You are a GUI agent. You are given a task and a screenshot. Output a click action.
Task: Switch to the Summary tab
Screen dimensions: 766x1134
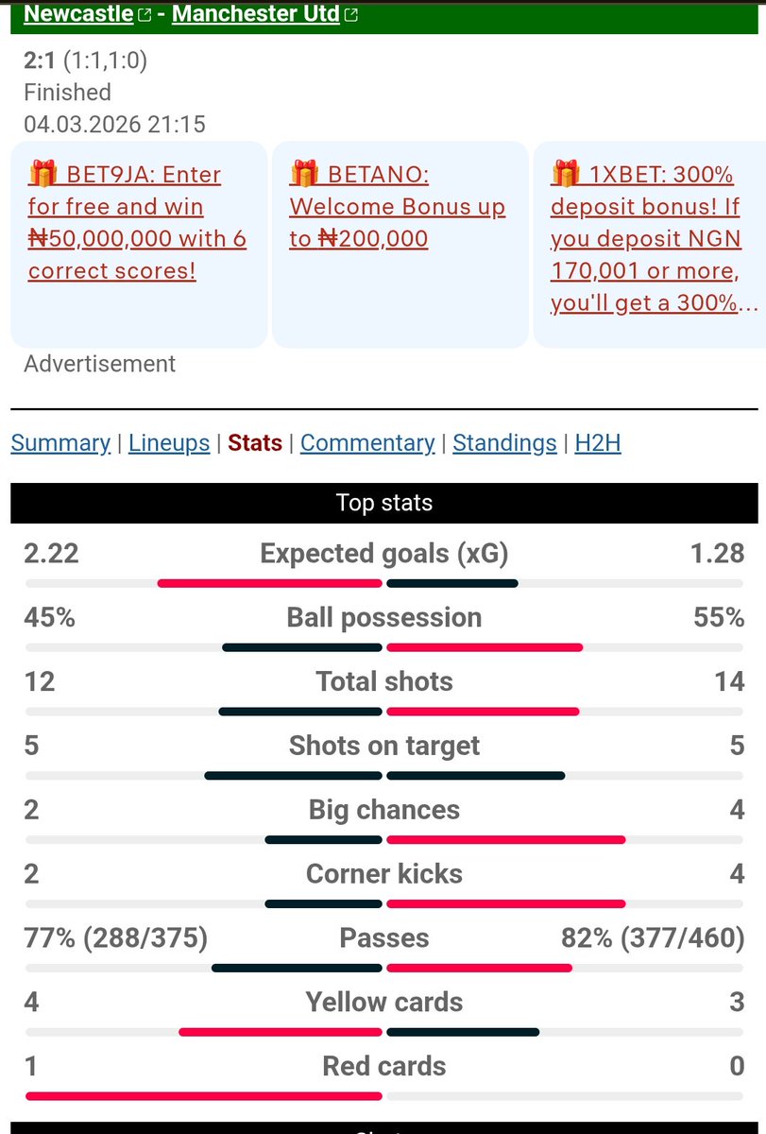[x=60, y=443]
